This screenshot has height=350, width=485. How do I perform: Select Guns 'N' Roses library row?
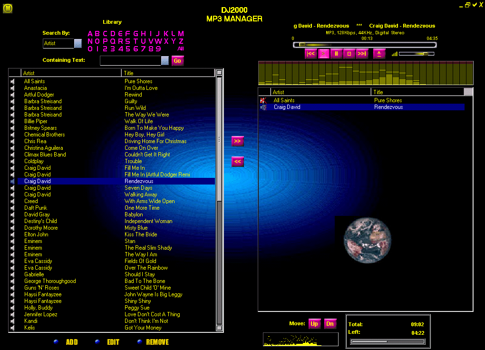click(x=116, y=288)
